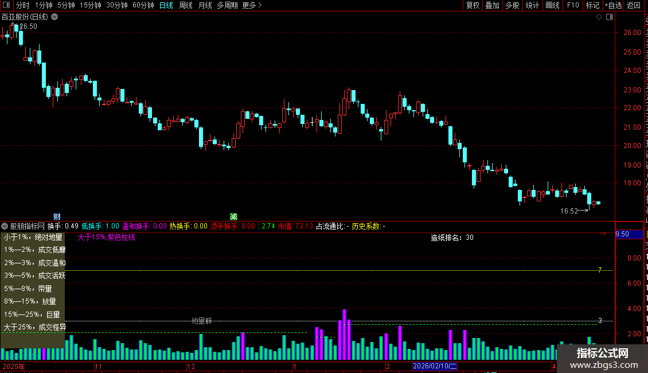The width and height of the screenshot is (648, 373).
Task: Switch to 月线 monthly chart
Action: (205, 5)
